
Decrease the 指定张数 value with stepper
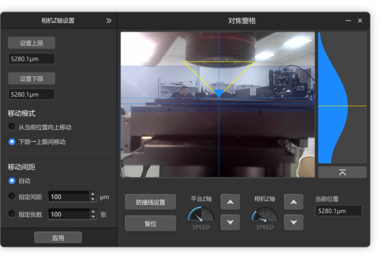tap(93, 217)
